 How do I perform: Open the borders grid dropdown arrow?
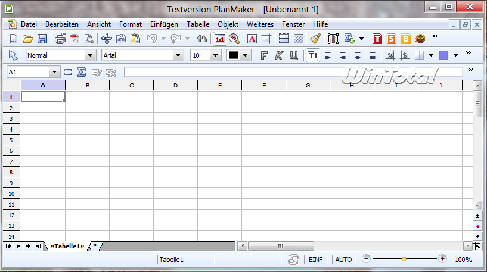pos(431,55)
